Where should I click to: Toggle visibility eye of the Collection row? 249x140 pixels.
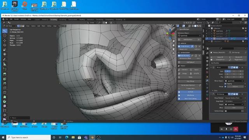[x=246, y=28]
